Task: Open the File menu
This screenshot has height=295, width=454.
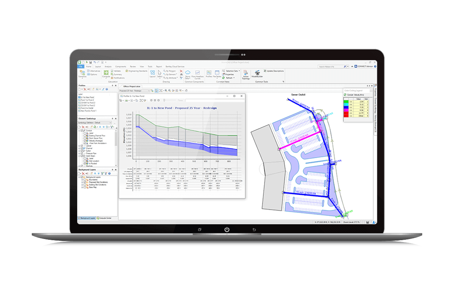Action: coord(81,67)
